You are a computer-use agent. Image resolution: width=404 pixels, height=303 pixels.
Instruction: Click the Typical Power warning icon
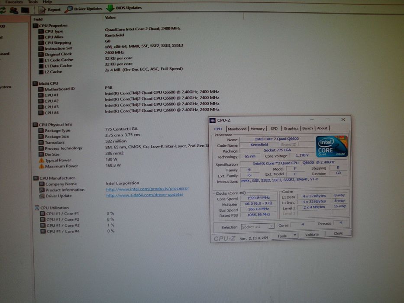(41, 160)
